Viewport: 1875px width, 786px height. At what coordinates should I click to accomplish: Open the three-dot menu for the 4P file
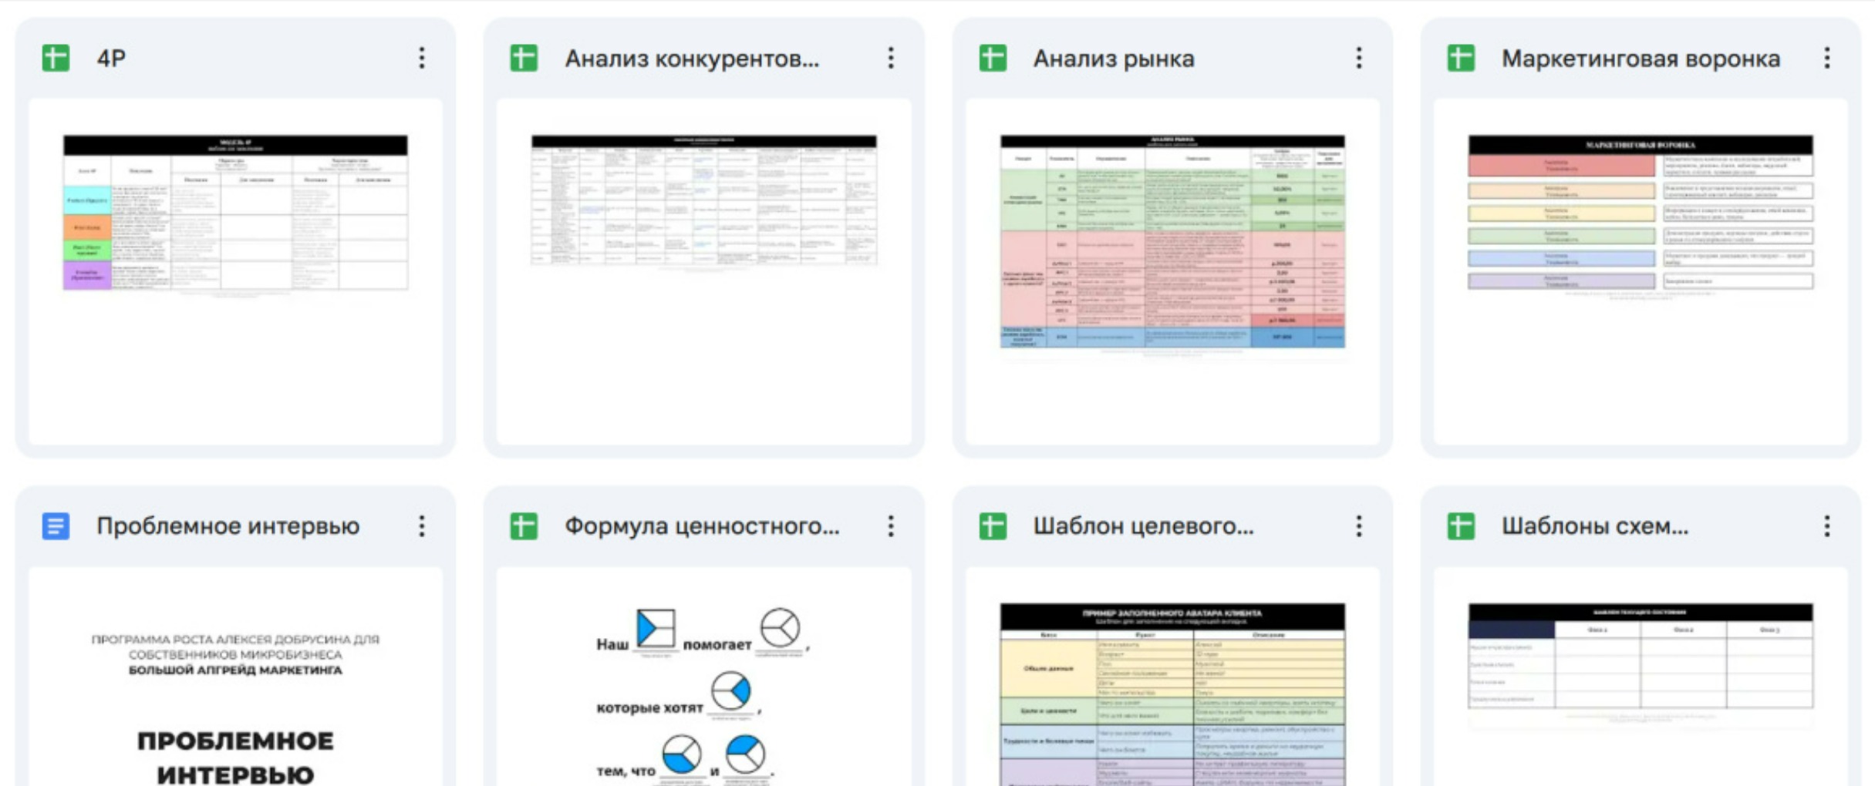[x=422, y=59]
